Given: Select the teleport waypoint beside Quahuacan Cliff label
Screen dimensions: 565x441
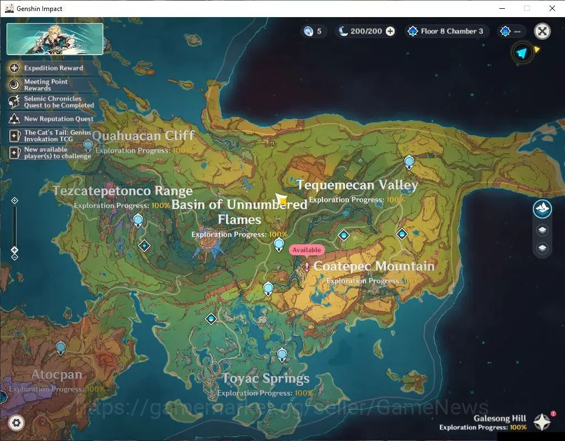Looking at the screenshot, I should coord(88,147).
